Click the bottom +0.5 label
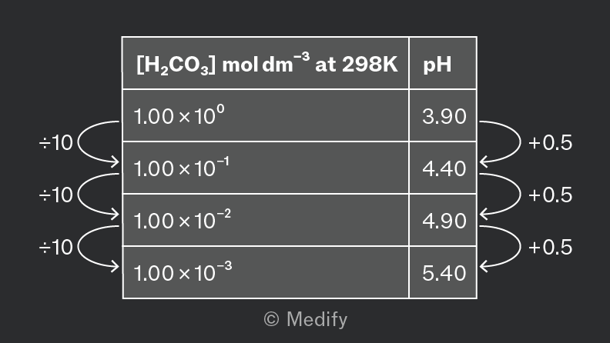The image size is (610, 343). coord(551,247)
